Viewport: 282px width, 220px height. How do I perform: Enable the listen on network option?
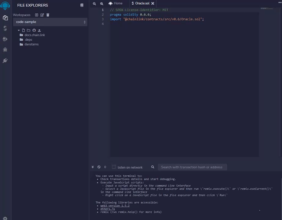(114, 167)
